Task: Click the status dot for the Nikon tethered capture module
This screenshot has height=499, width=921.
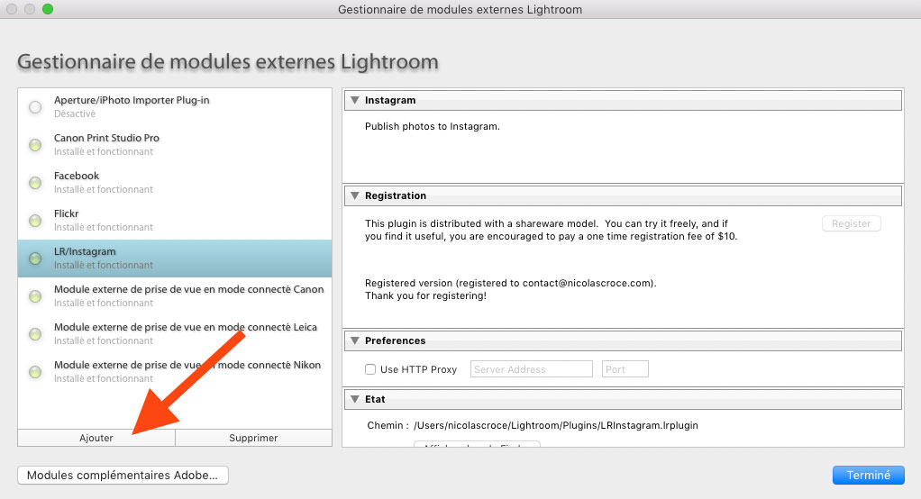Action: 35,372
